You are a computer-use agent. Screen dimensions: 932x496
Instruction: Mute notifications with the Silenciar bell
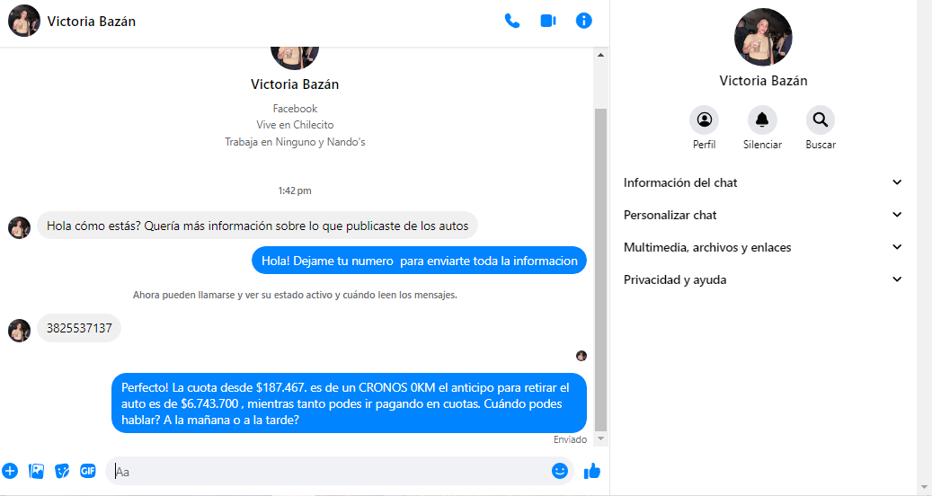click(x=762, y=128)
